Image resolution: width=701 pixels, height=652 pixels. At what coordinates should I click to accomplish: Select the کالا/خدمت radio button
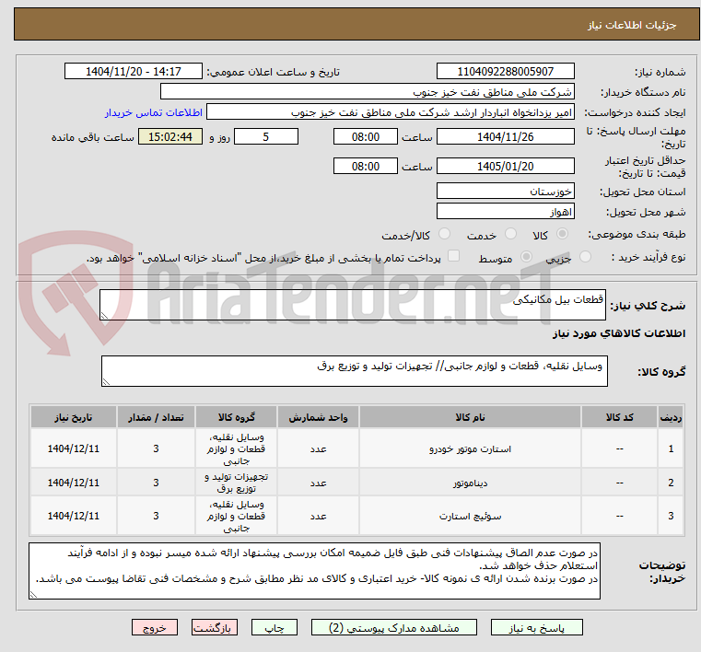coord(444,234)
